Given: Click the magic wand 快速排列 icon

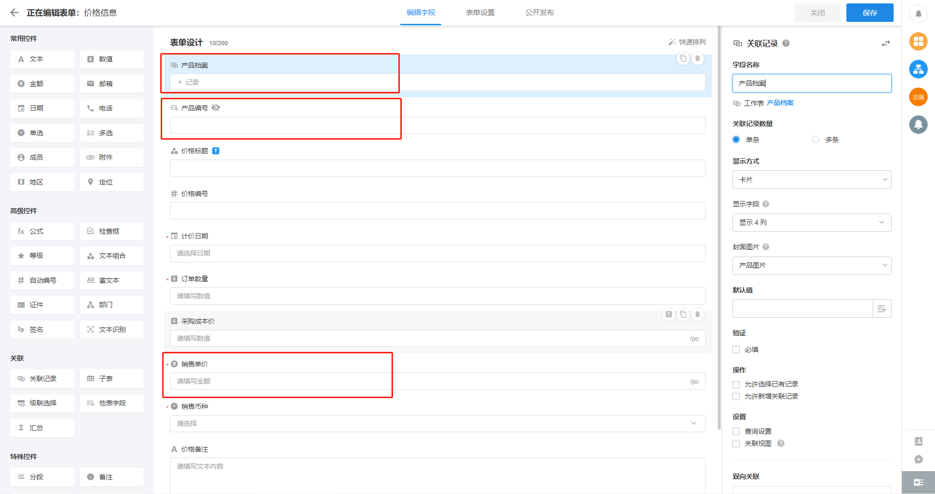Looking at the screenshot, I should click(672, 42).
